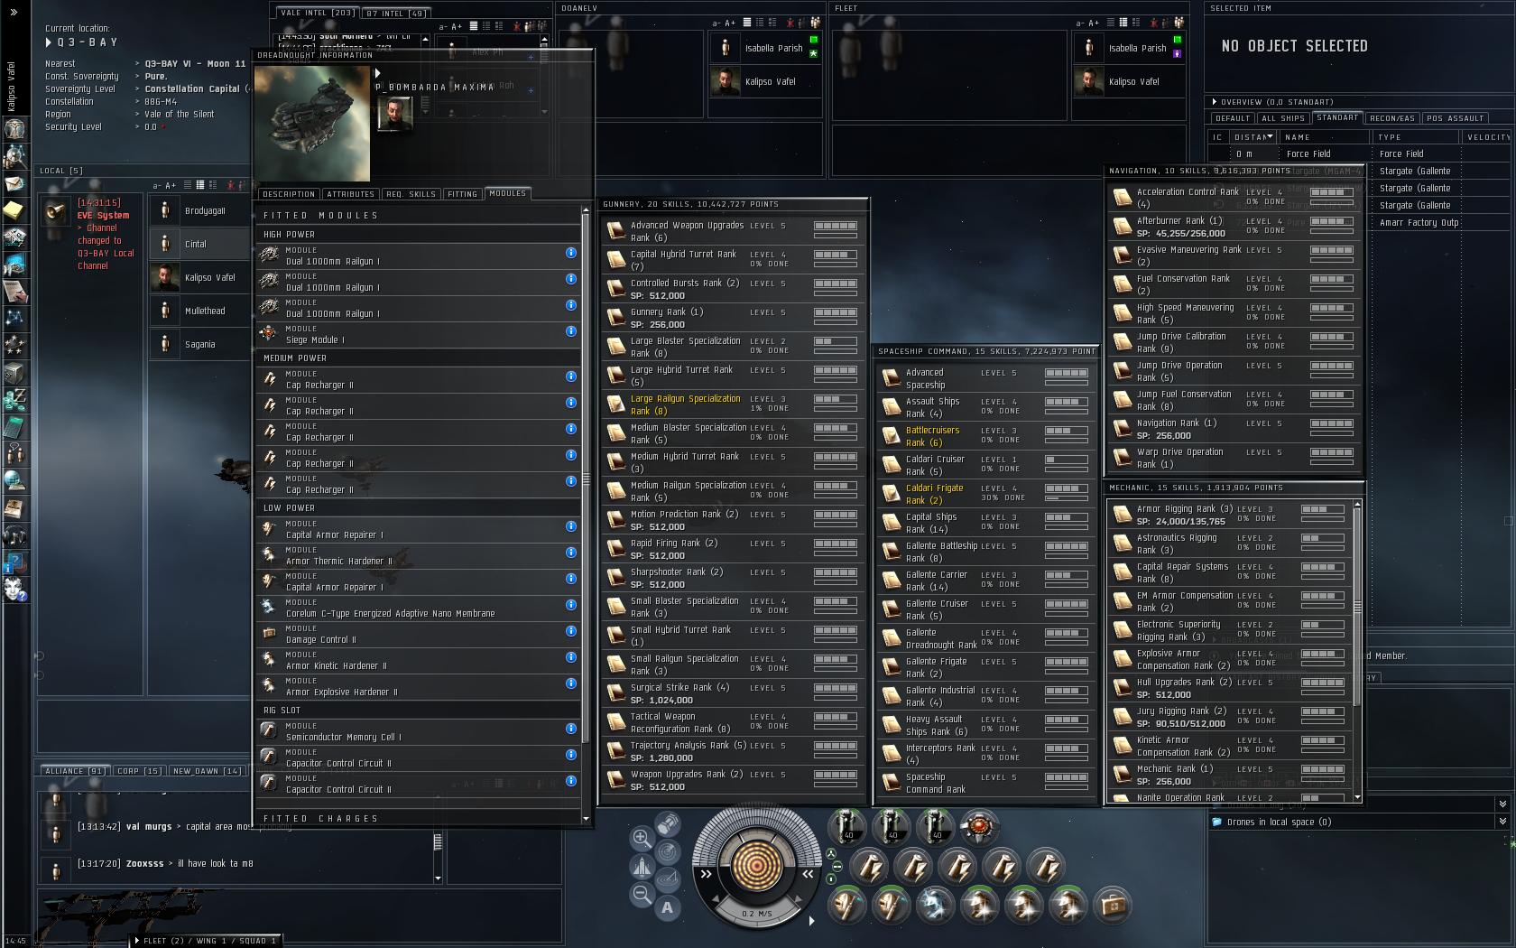
Task: Show info for Siege Module I
Action: click(x=571, y=331)
